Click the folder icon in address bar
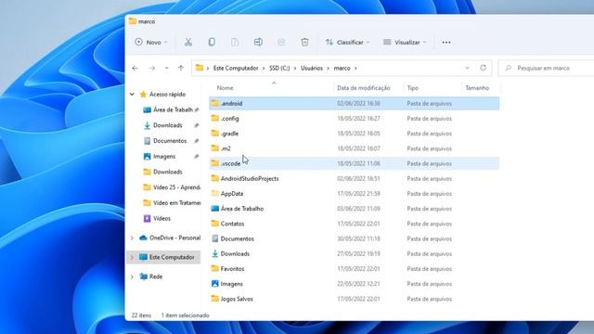 tap(200, 68)
